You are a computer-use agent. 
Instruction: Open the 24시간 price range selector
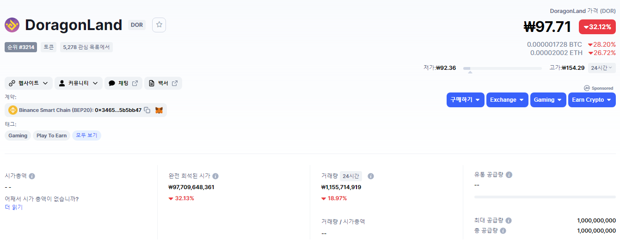602,68
